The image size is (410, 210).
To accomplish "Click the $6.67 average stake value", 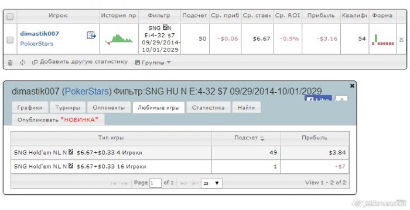I will pos(261,39).
